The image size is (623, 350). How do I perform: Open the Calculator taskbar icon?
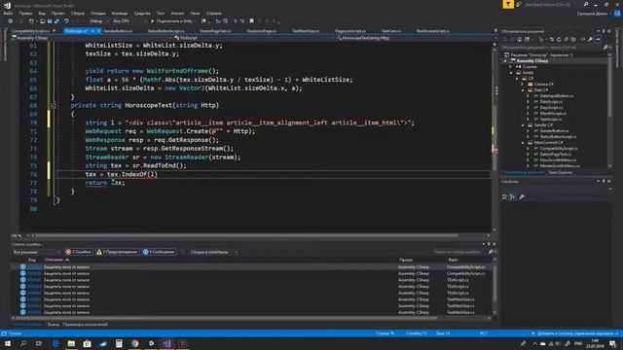coord(119,343)
